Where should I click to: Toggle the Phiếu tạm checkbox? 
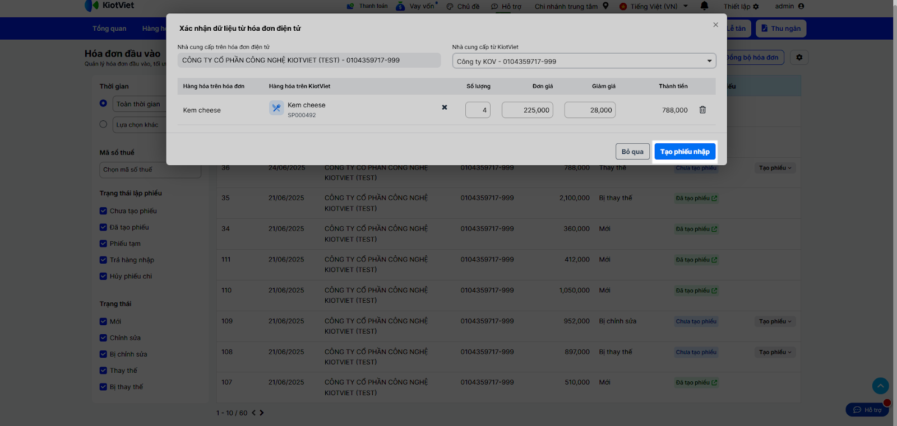pos(103,244)
